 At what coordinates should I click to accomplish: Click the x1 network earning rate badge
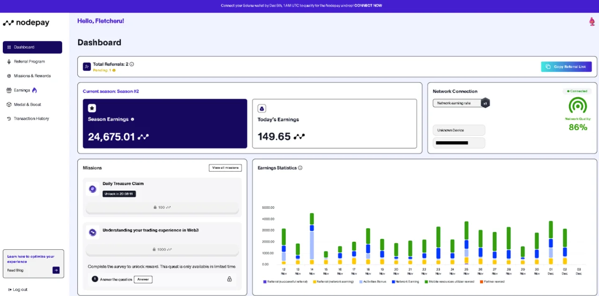click(x=485, y=103)
